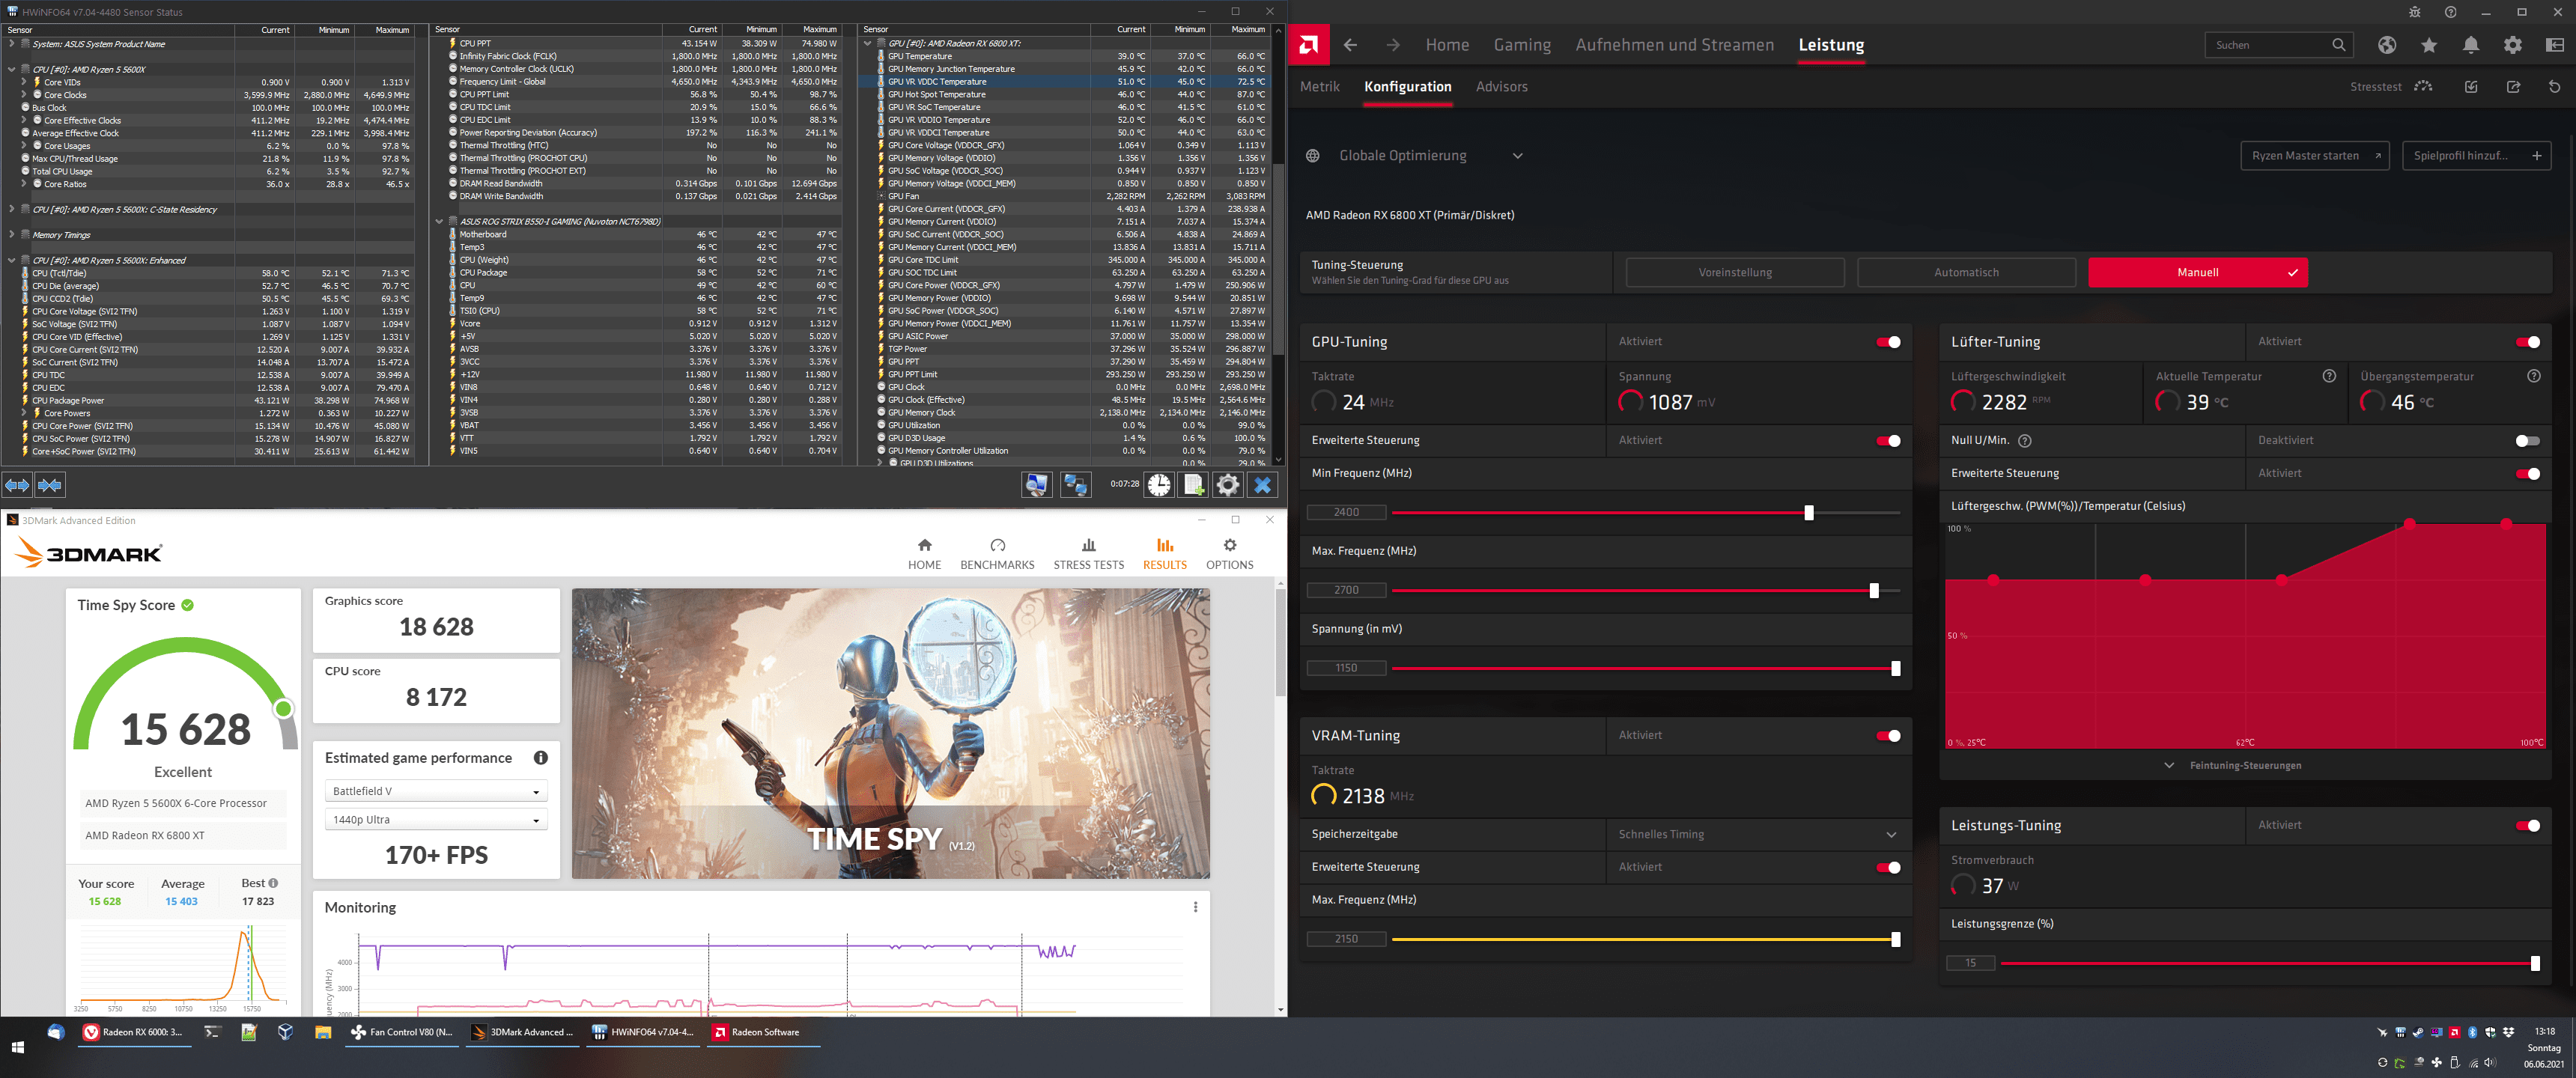
Task: Click the Min Frequenz (MHz) slider handle
Action: (x=1808, y=513)
